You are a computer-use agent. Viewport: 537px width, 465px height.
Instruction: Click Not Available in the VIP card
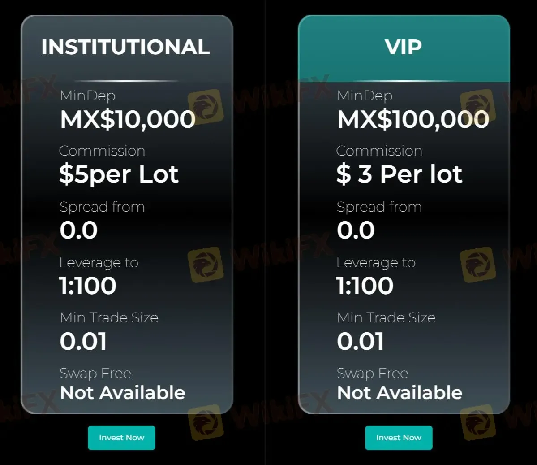[x=400, y=393]
